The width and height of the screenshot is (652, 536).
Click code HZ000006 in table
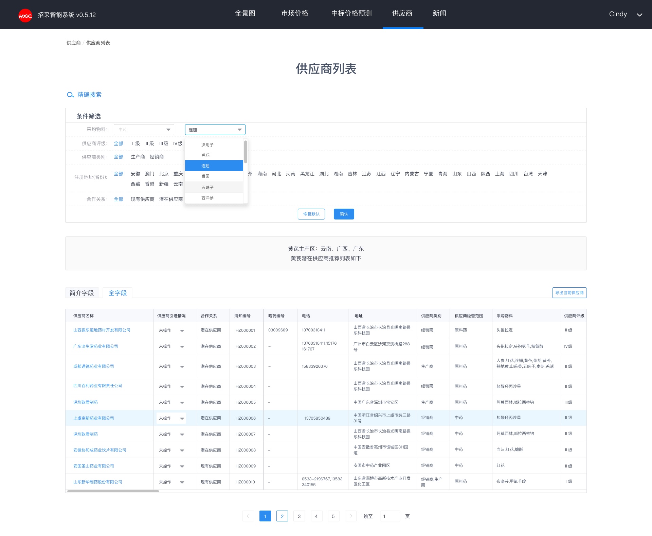click(x=246, y=418)
